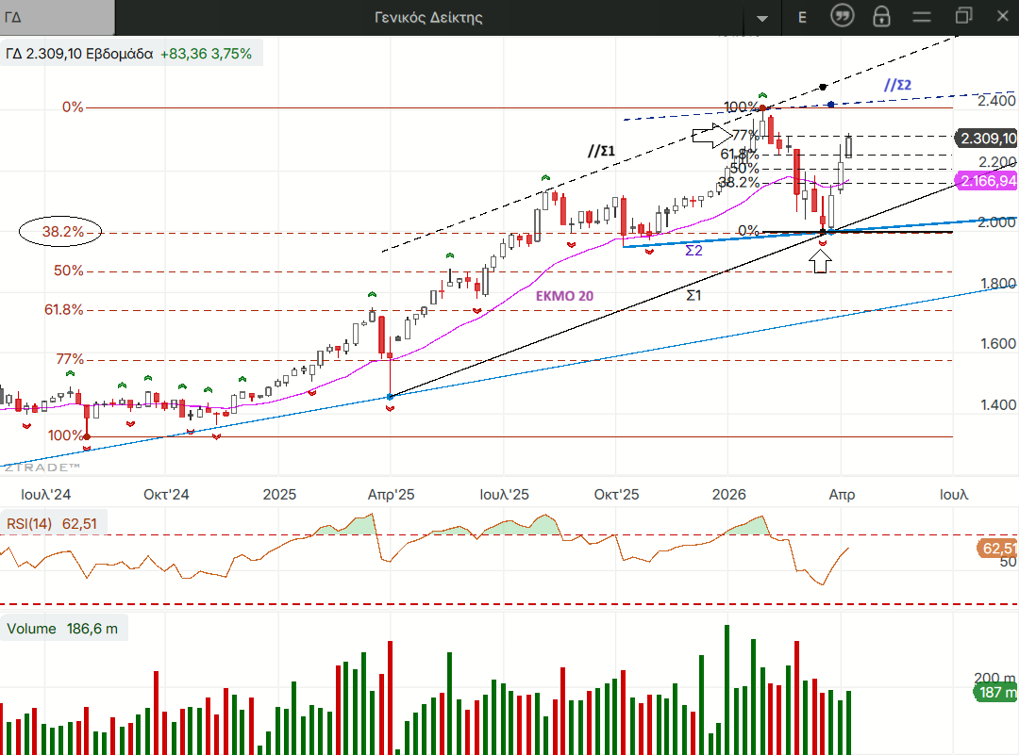Toggle the padlock lock icon
The height and width of the screenshot is (755, 1019).
(x=881, y=17)
